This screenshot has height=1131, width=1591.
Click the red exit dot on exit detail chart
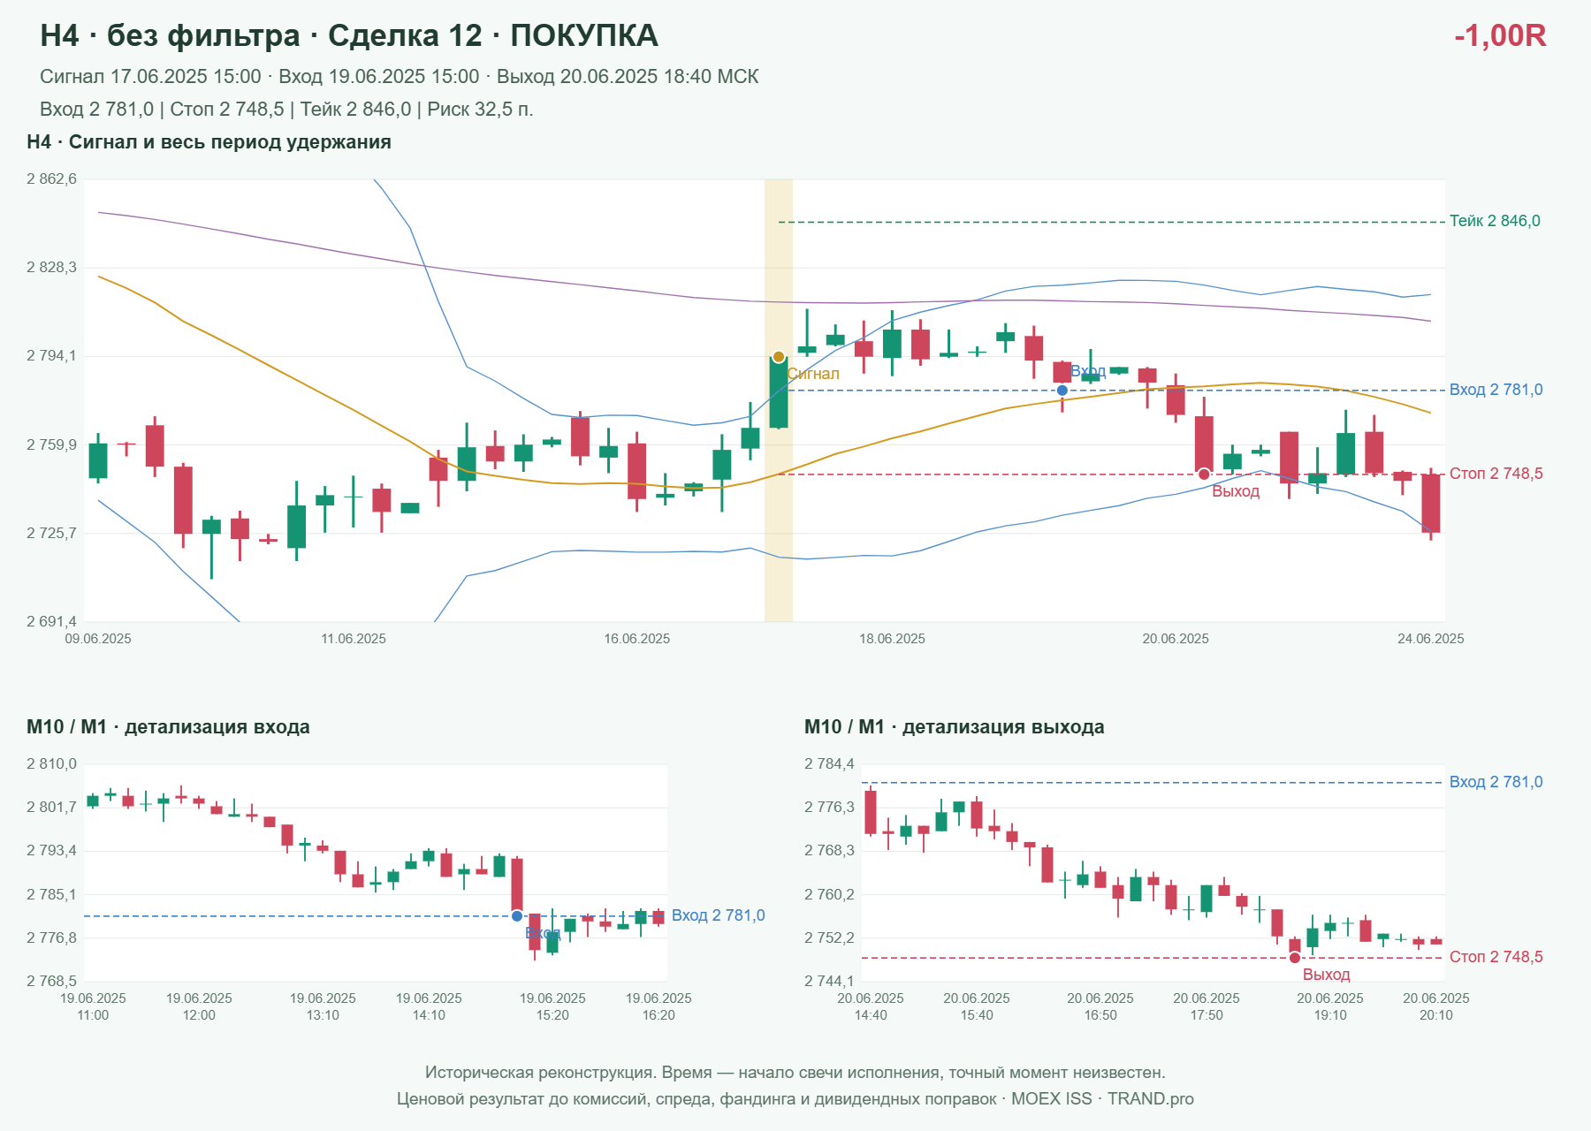[1295, 958]
